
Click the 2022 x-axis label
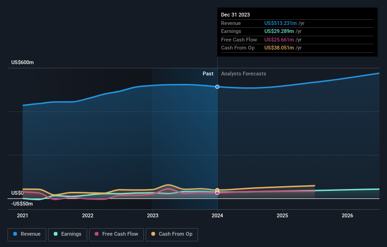click(x=88, y=215)
